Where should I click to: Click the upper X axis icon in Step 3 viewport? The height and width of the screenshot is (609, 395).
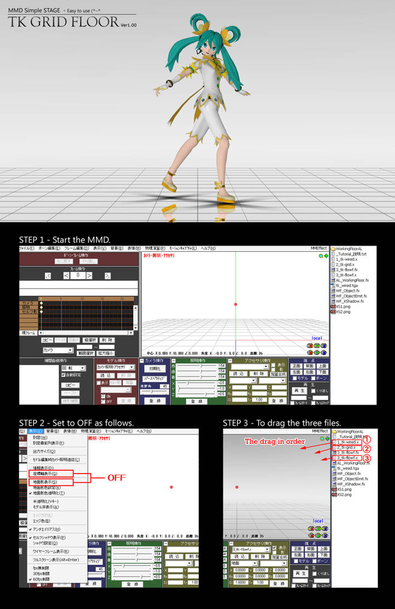click(x=311, y=528)
